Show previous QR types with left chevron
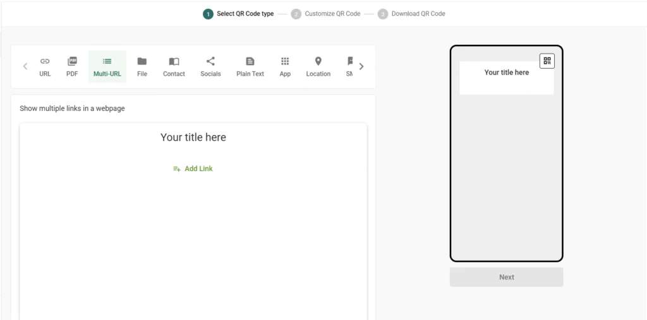Screen dimensions: 647x320 point(25,66)
